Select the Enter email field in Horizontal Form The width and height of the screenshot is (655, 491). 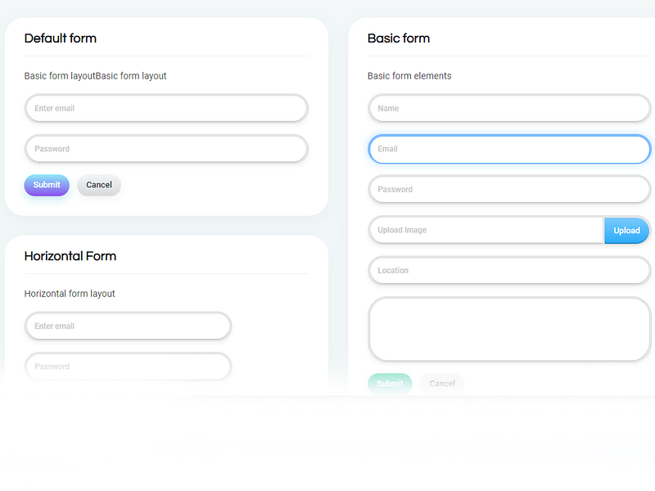pyautogui.click(x=128, y=326)
